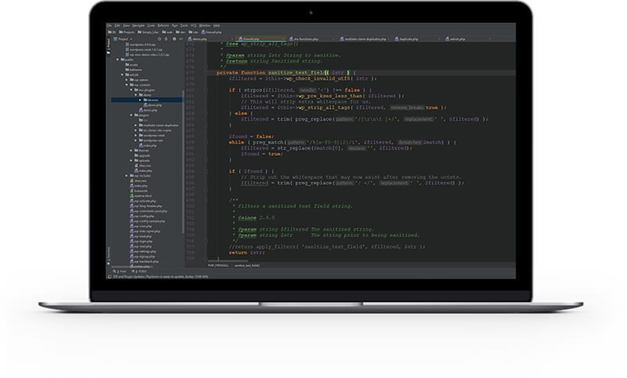Select index.php under the plugins folder
Image resolution: width=627 pixels, height=378 pixels.
tap(147, 145)
